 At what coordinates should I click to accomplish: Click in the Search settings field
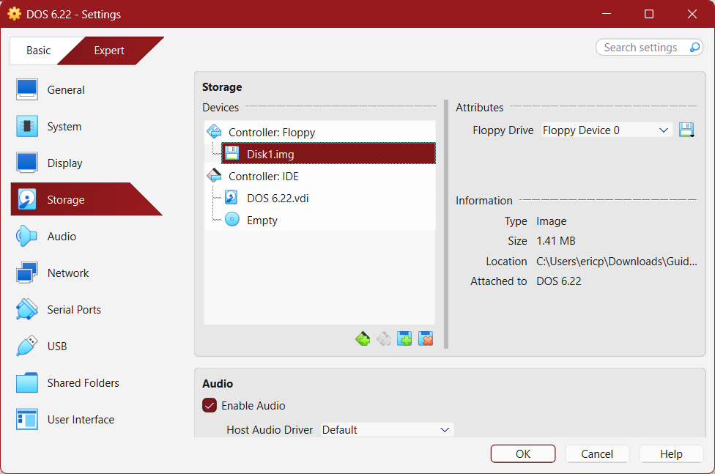click(641, 48)
